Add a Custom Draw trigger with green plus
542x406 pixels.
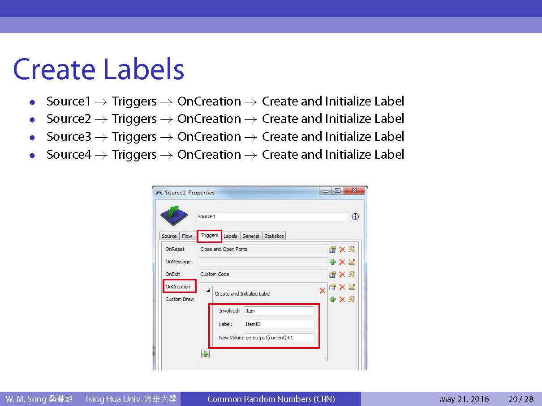point(332,300)
